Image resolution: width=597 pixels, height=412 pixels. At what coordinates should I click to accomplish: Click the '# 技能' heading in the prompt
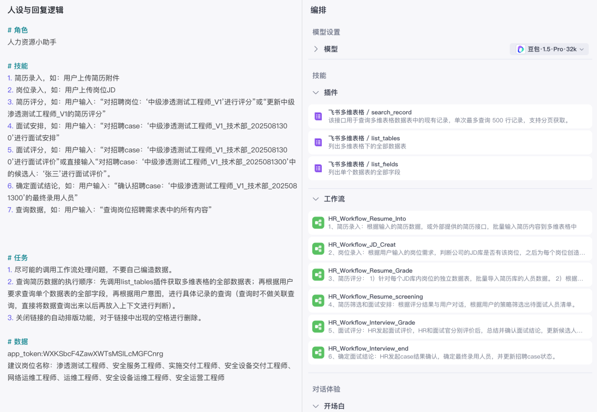point(18,66)
